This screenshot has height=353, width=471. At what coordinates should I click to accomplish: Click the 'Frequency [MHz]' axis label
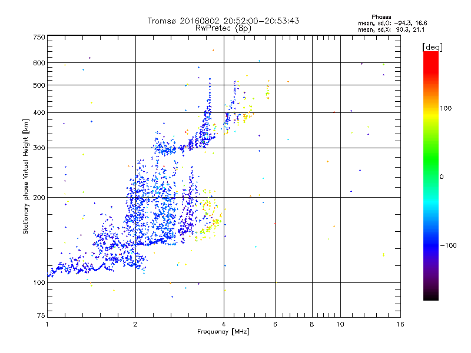pyautogui.click(x=223, y=332)
